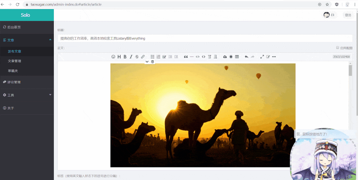Apply bold formatting in the editor
Viewport: 358px width, 180px height.
pos(125,57)
